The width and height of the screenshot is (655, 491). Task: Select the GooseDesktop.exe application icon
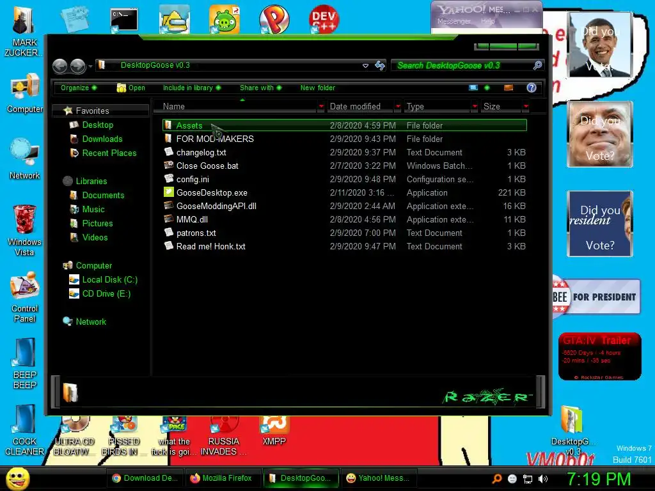point(169,192)
